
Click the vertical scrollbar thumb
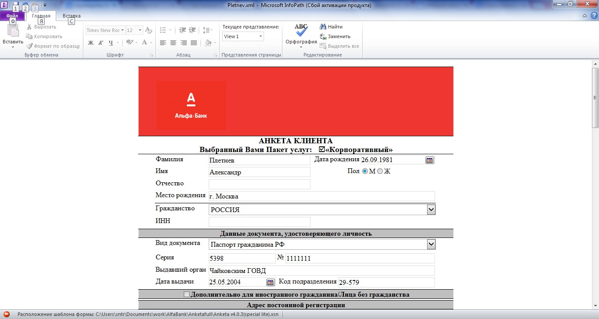coord(595,97)
